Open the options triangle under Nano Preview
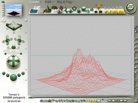 [x=21, y=17]
